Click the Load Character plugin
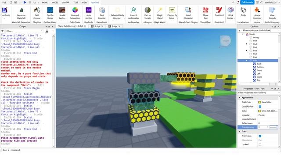Screen dimensions: 281x158 coord(188,10)
